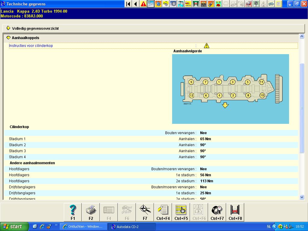Select Autodata CD-2 taskbar button

pyautogui.click(x=132, y=227)
